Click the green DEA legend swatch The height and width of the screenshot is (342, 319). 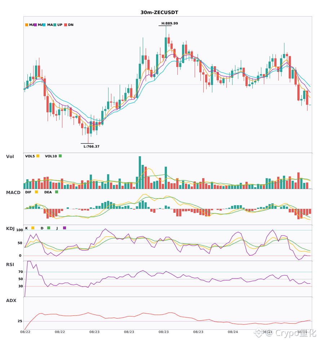(x=57, y=192)
